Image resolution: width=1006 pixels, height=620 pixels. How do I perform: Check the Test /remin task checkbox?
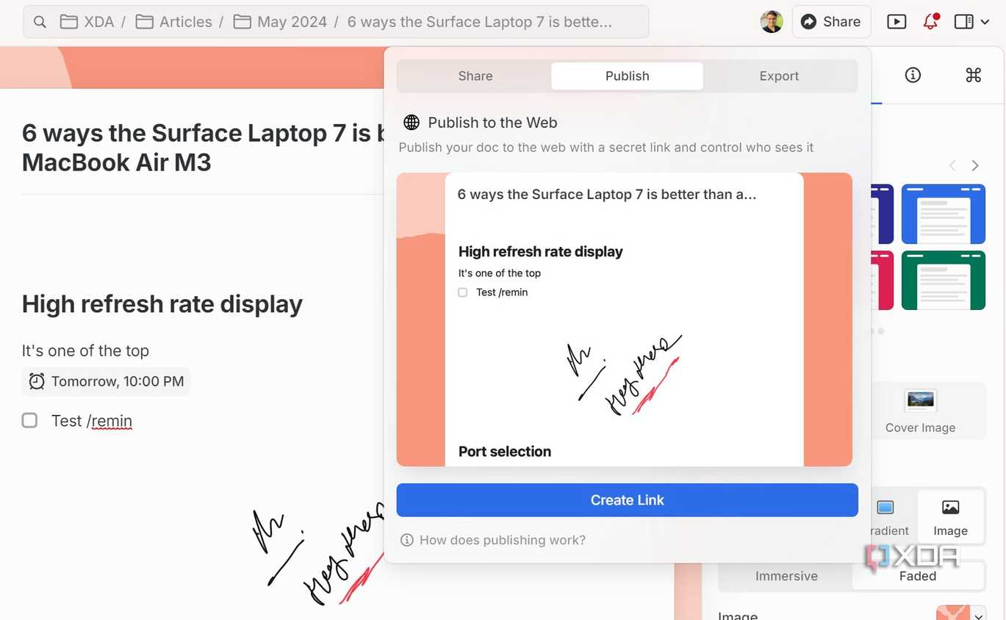tap(29, 420)
